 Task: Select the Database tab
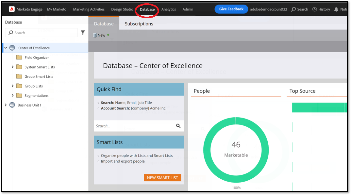pos(104,24)
